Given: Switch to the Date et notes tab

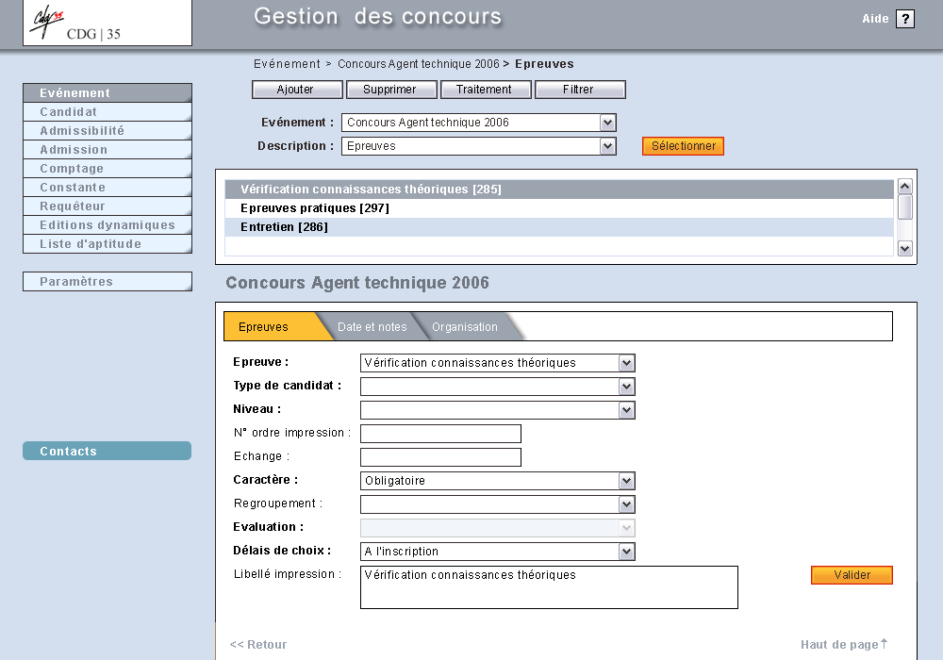Looking at the screenshot, I should [372, 327].
